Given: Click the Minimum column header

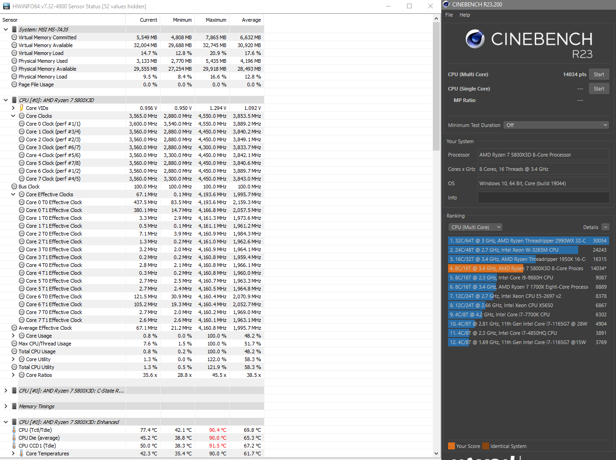Looking at the screenshot, I should [178, 20].
